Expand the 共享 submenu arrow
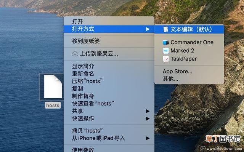The width and height of the screenshot is (244, 152). click(x=148, y=111)
